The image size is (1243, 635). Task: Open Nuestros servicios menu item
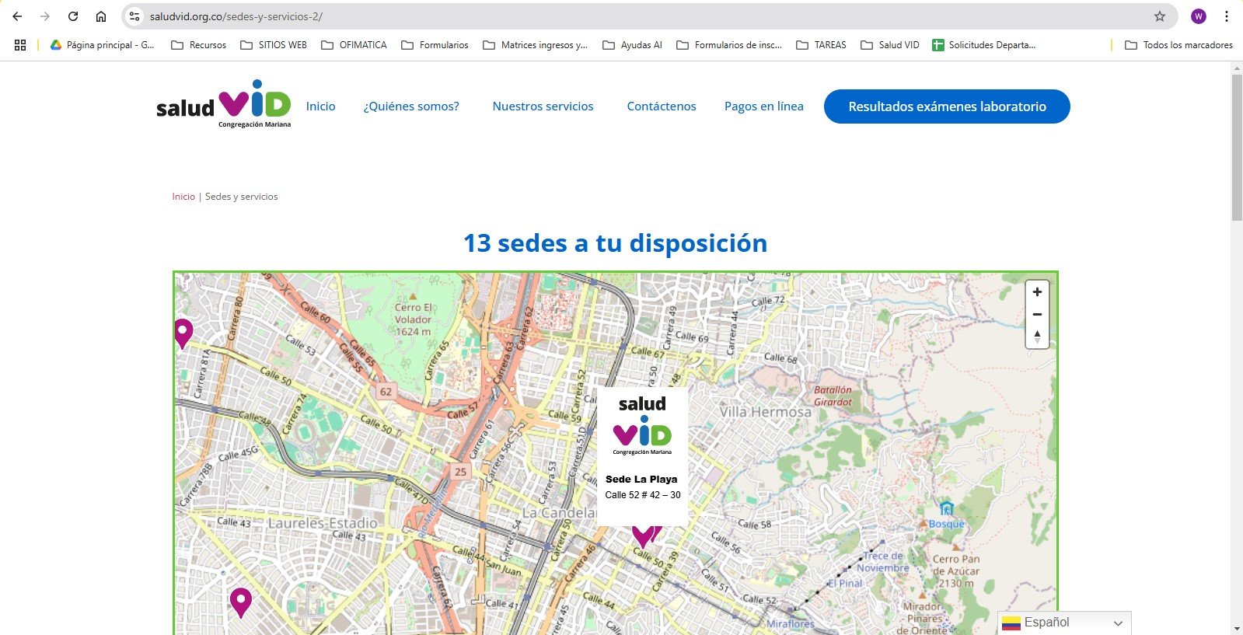click(543, 106)
